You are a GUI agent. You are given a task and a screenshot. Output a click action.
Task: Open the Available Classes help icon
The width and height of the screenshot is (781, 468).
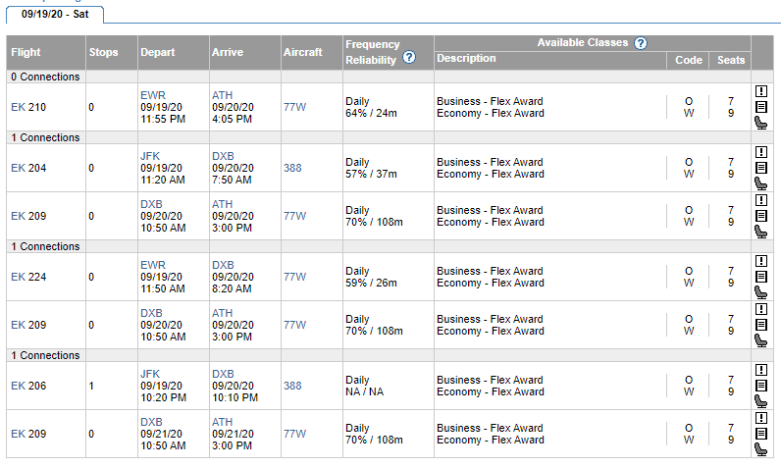(641, 43)
